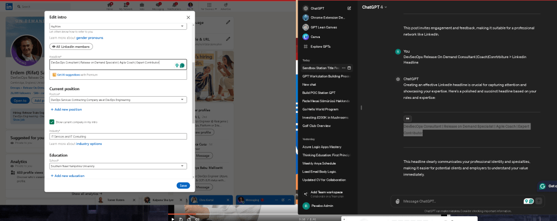This screenshot has height=221, width=557.
Task: Open LinkedIn Notifications bell
Action: (174, 6)
